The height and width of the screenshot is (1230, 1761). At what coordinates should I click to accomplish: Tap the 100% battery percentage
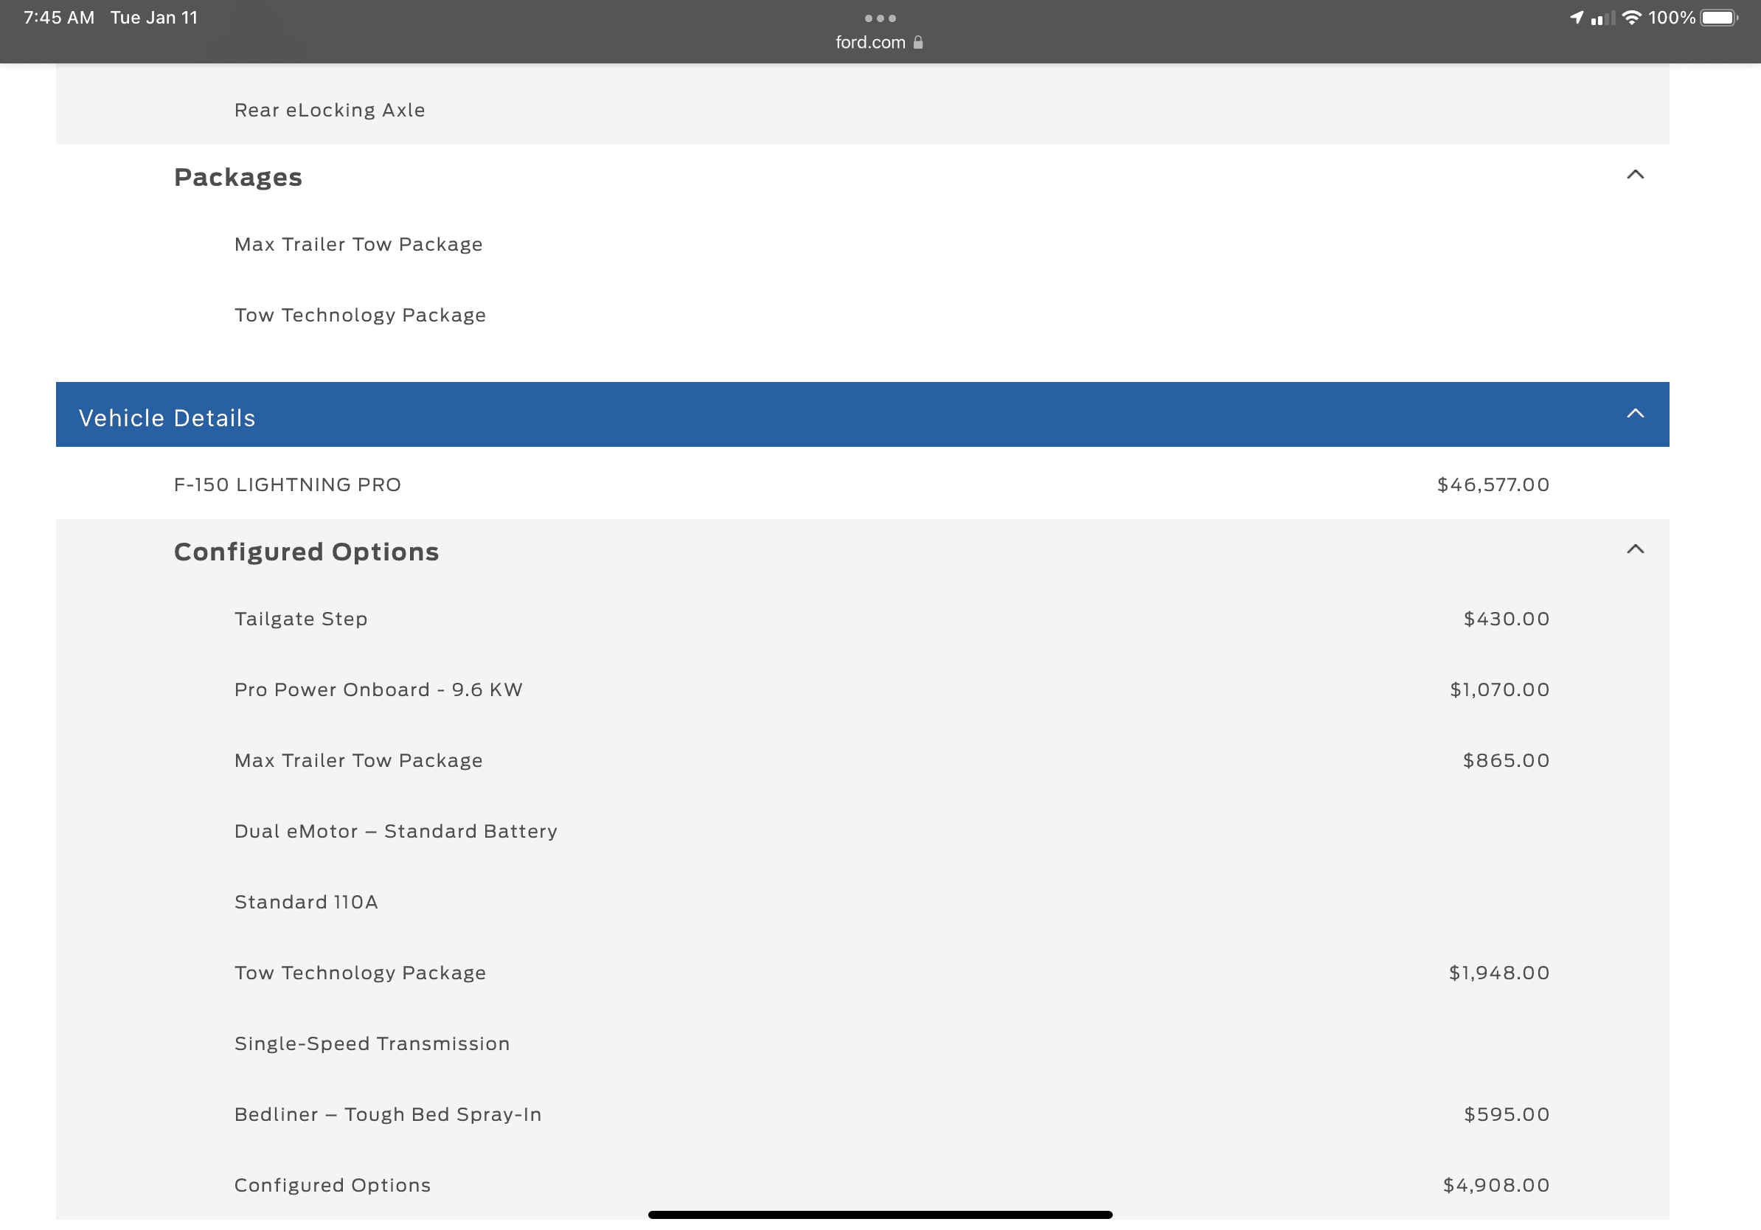pos(1671,18)
